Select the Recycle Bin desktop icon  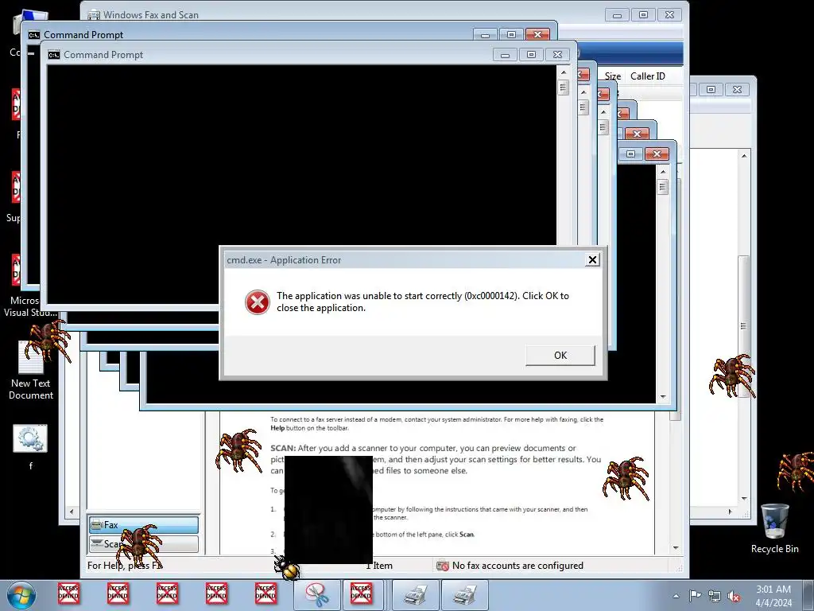774,529
